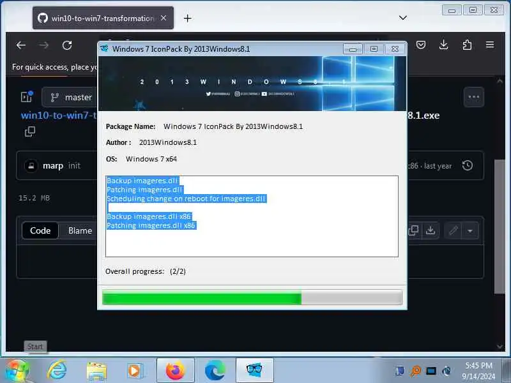Expand the edit options dropdown arrow
511x383 pixels.
(470, 231)
